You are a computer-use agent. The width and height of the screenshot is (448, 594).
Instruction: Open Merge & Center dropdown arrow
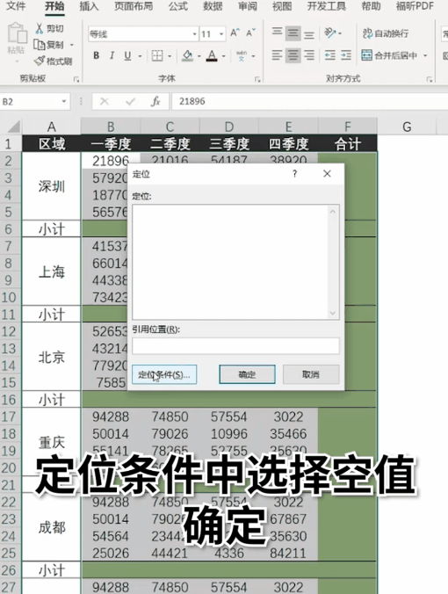(x=425, y=55)
